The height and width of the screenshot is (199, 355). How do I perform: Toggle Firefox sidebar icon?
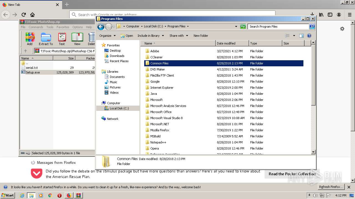[x=330, y=15]
